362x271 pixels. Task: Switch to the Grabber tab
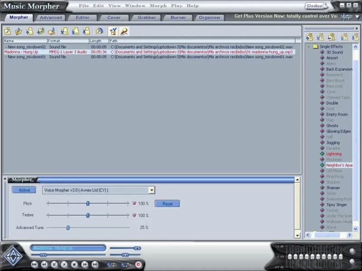(x=147, y=18)
